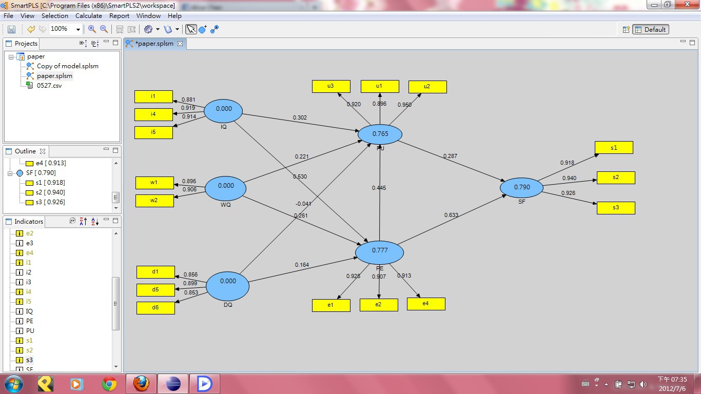The image size is (701, 394).
Task: Click the Calculate gear icon
Action: click(x=148, y=29)
